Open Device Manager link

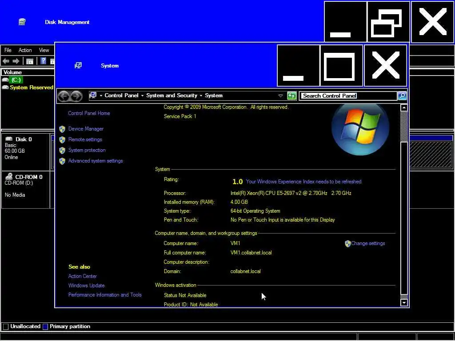86,129
